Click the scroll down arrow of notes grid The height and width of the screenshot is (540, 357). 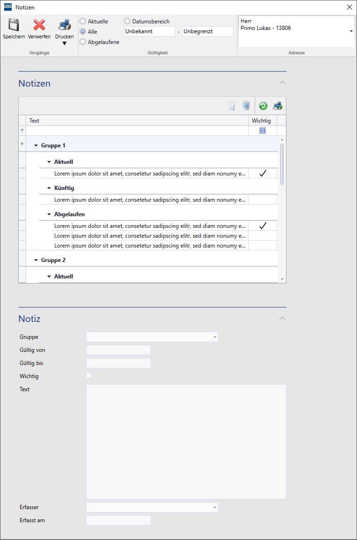[282, 279]
